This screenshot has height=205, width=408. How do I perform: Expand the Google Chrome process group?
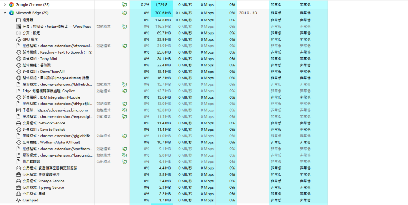5,5
